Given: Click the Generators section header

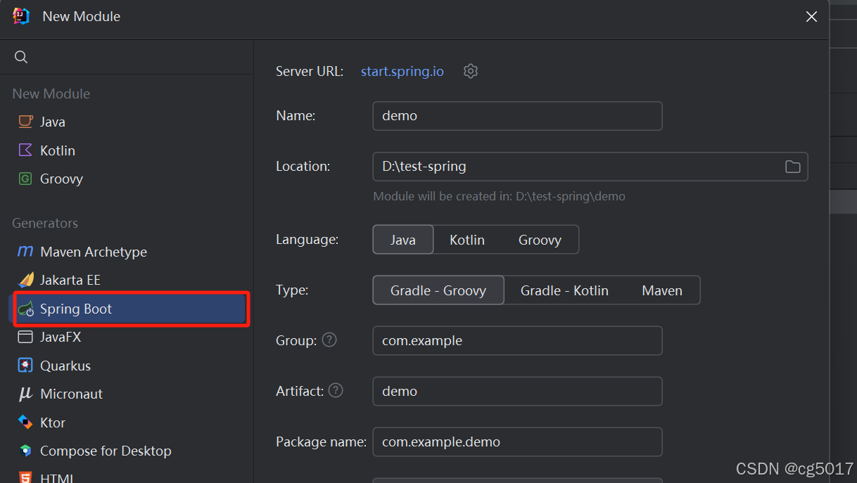Looking at the screenshot, I should click(x=45, y=223).
